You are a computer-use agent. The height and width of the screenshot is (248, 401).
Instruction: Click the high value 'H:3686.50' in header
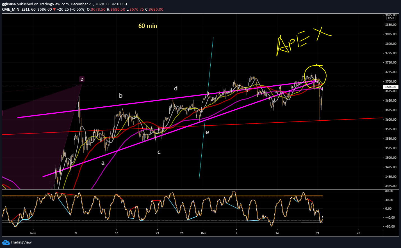[x=116, y=9]
